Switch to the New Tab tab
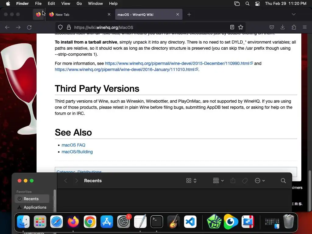The height and width of the screenshot is (234, 312). (80, 15)
